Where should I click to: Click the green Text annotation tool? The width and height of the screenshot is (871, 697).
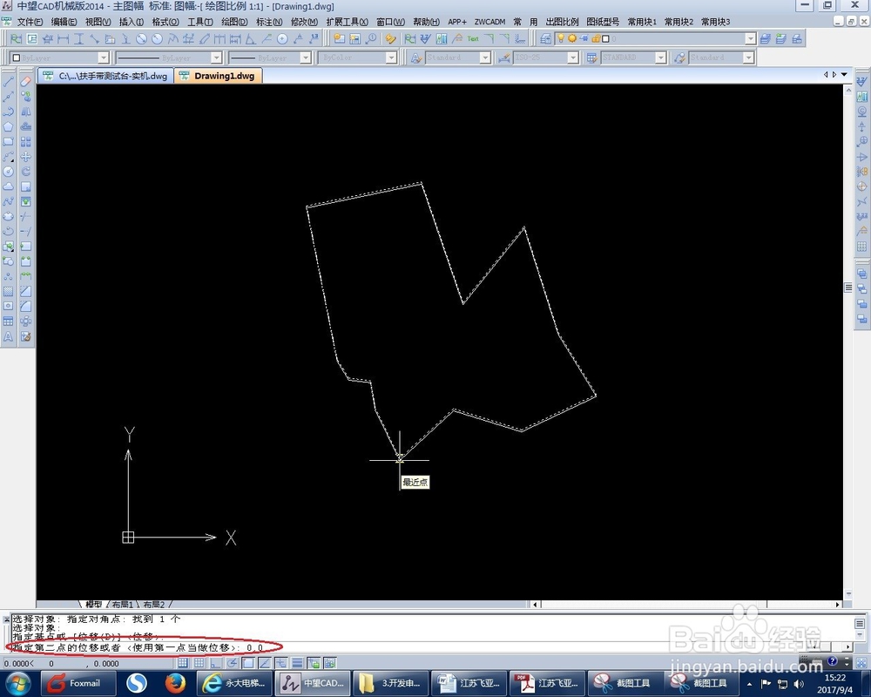point(473,39)
